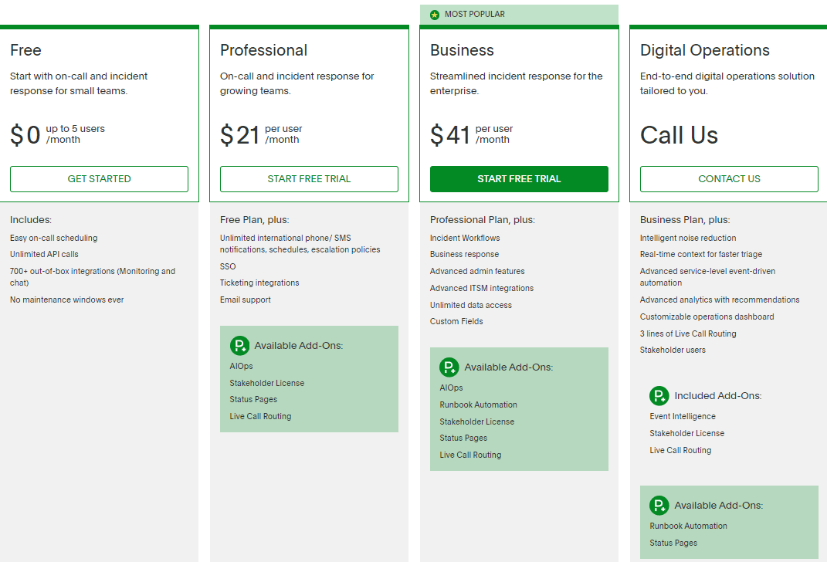This screenshot has height=562, width=827.
Task: Click Live Call Routing in Included Add-Ons
Action: tap(680, 450)
